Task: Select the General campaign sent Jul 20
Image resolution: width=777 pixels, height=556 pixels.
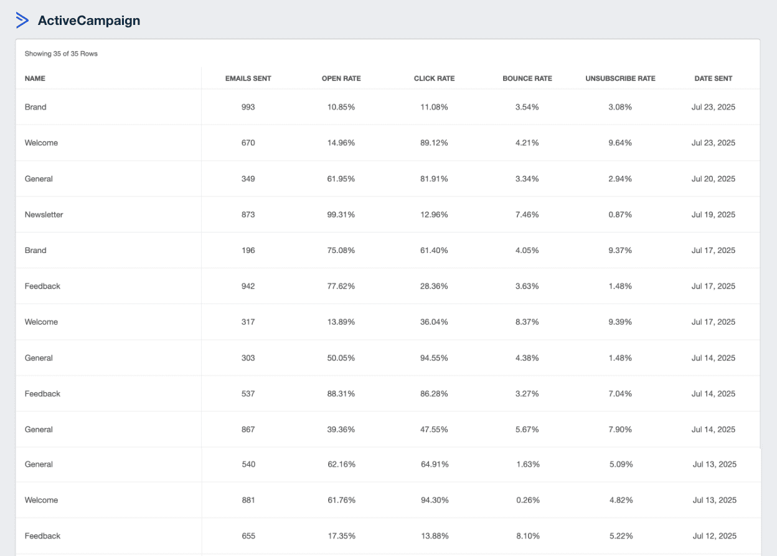Action: tap(39, 179)
